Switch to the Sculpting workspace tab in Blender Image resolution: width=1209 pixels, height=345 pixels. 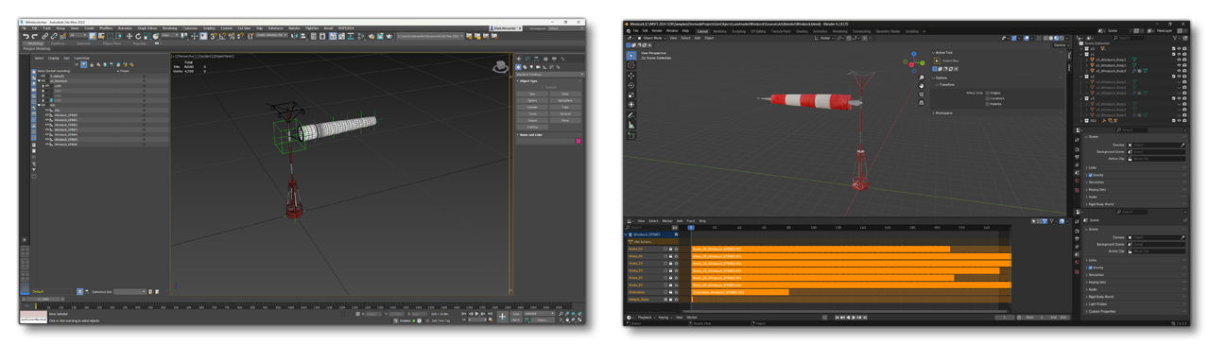tap(738, 31)
